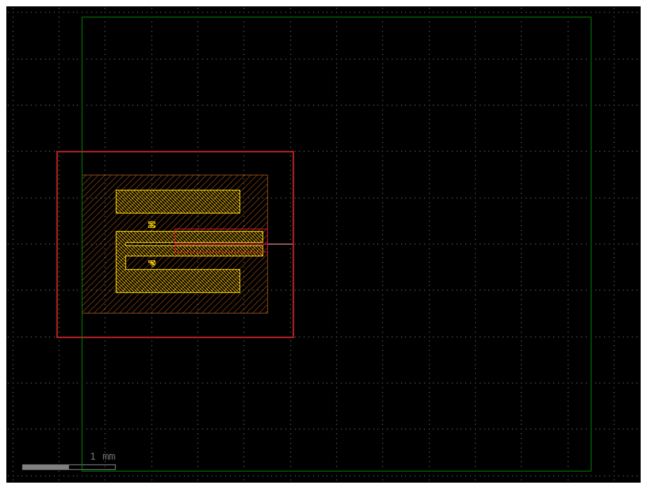Viewport: 647px width, 489px height.
Task: Select the standalone yellow rectangle shape
Action: click(178, 202)
